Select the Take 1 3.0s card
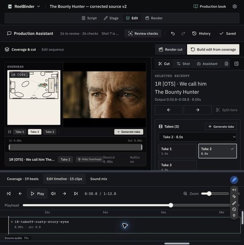Viewport: 244px width, 245px height. point(178,151)
